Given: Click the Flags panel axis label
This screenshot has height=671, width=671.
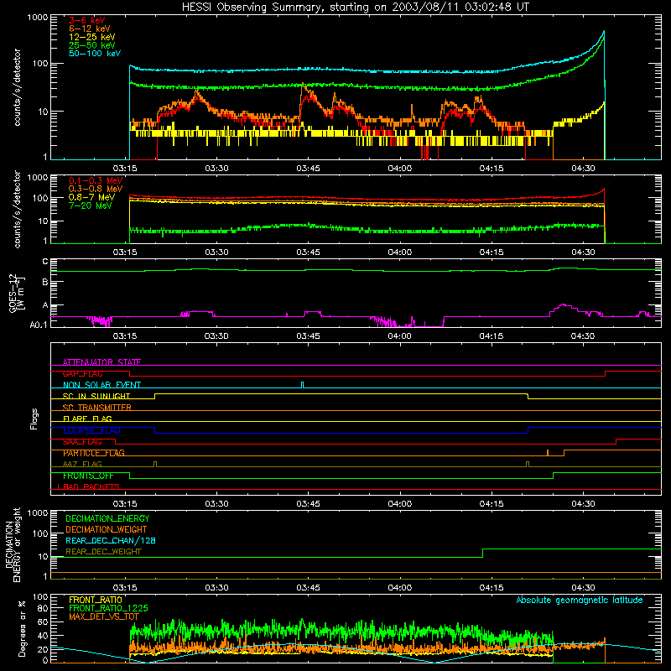Looking at the screenshot, I should 34,419.
